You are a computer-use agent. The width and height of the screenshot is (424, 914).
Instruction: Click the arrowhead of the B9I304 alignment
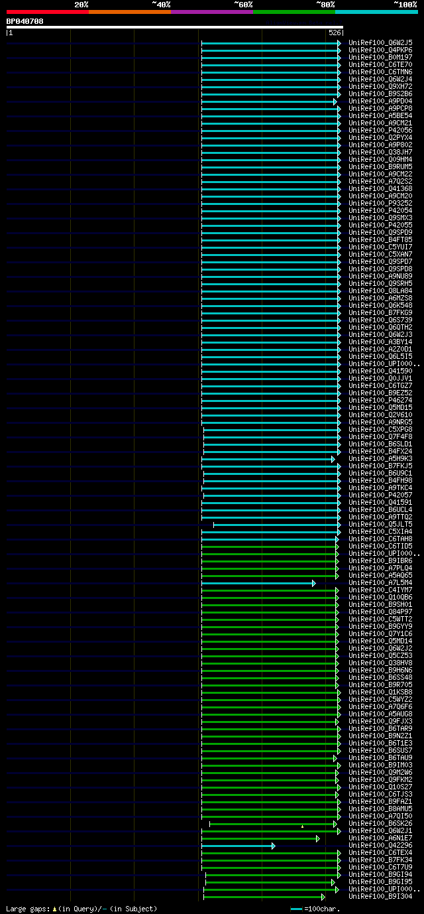[324, 897]
